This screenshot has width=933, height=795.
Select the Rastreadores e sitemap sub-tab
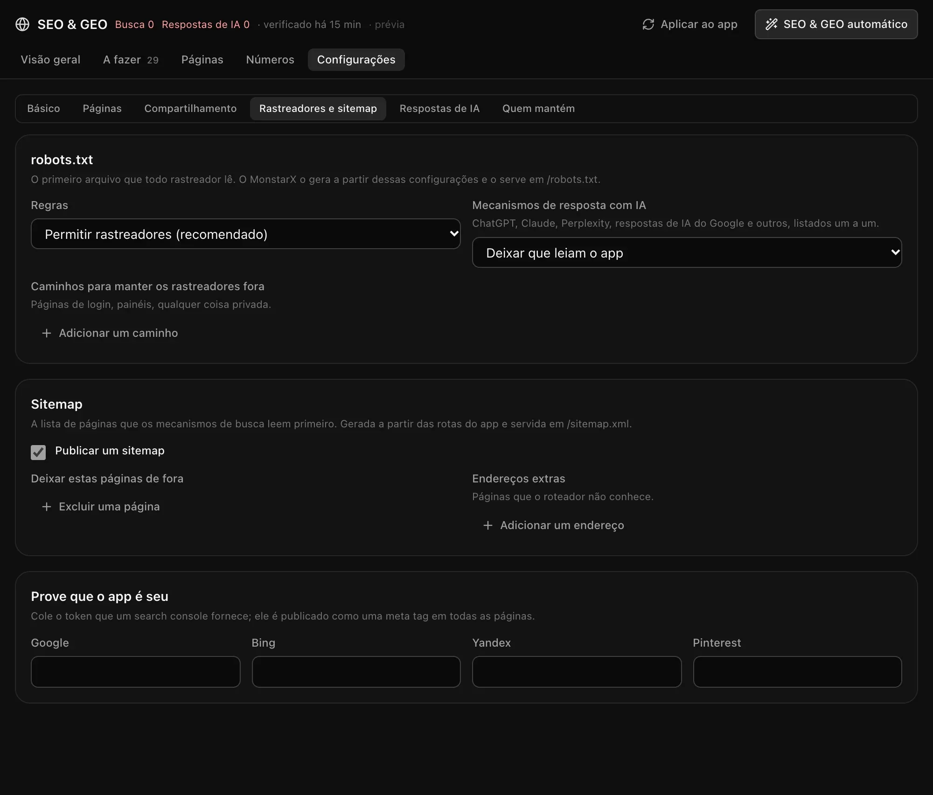click(x=318, y=109)
